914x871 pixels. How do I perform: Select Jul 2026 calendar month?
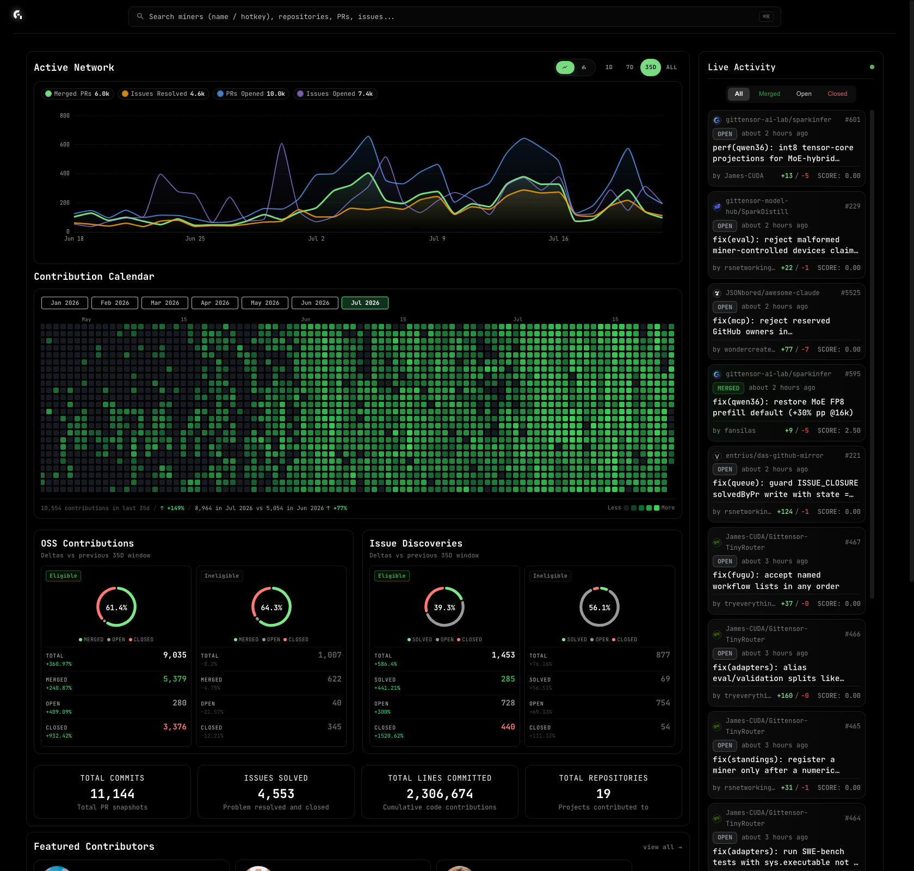tap(365, 303)
